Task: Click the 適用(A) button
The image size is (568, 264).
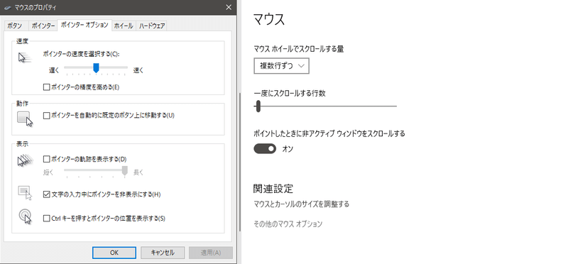Action: 211,253
